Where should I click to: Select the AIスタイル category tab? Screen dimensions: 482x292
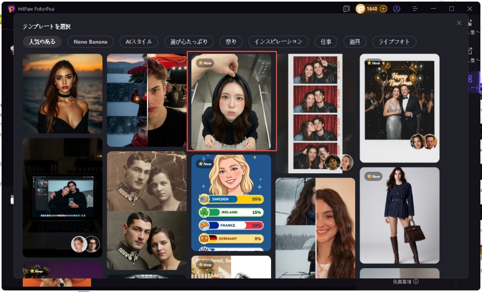tap(139, 42)
